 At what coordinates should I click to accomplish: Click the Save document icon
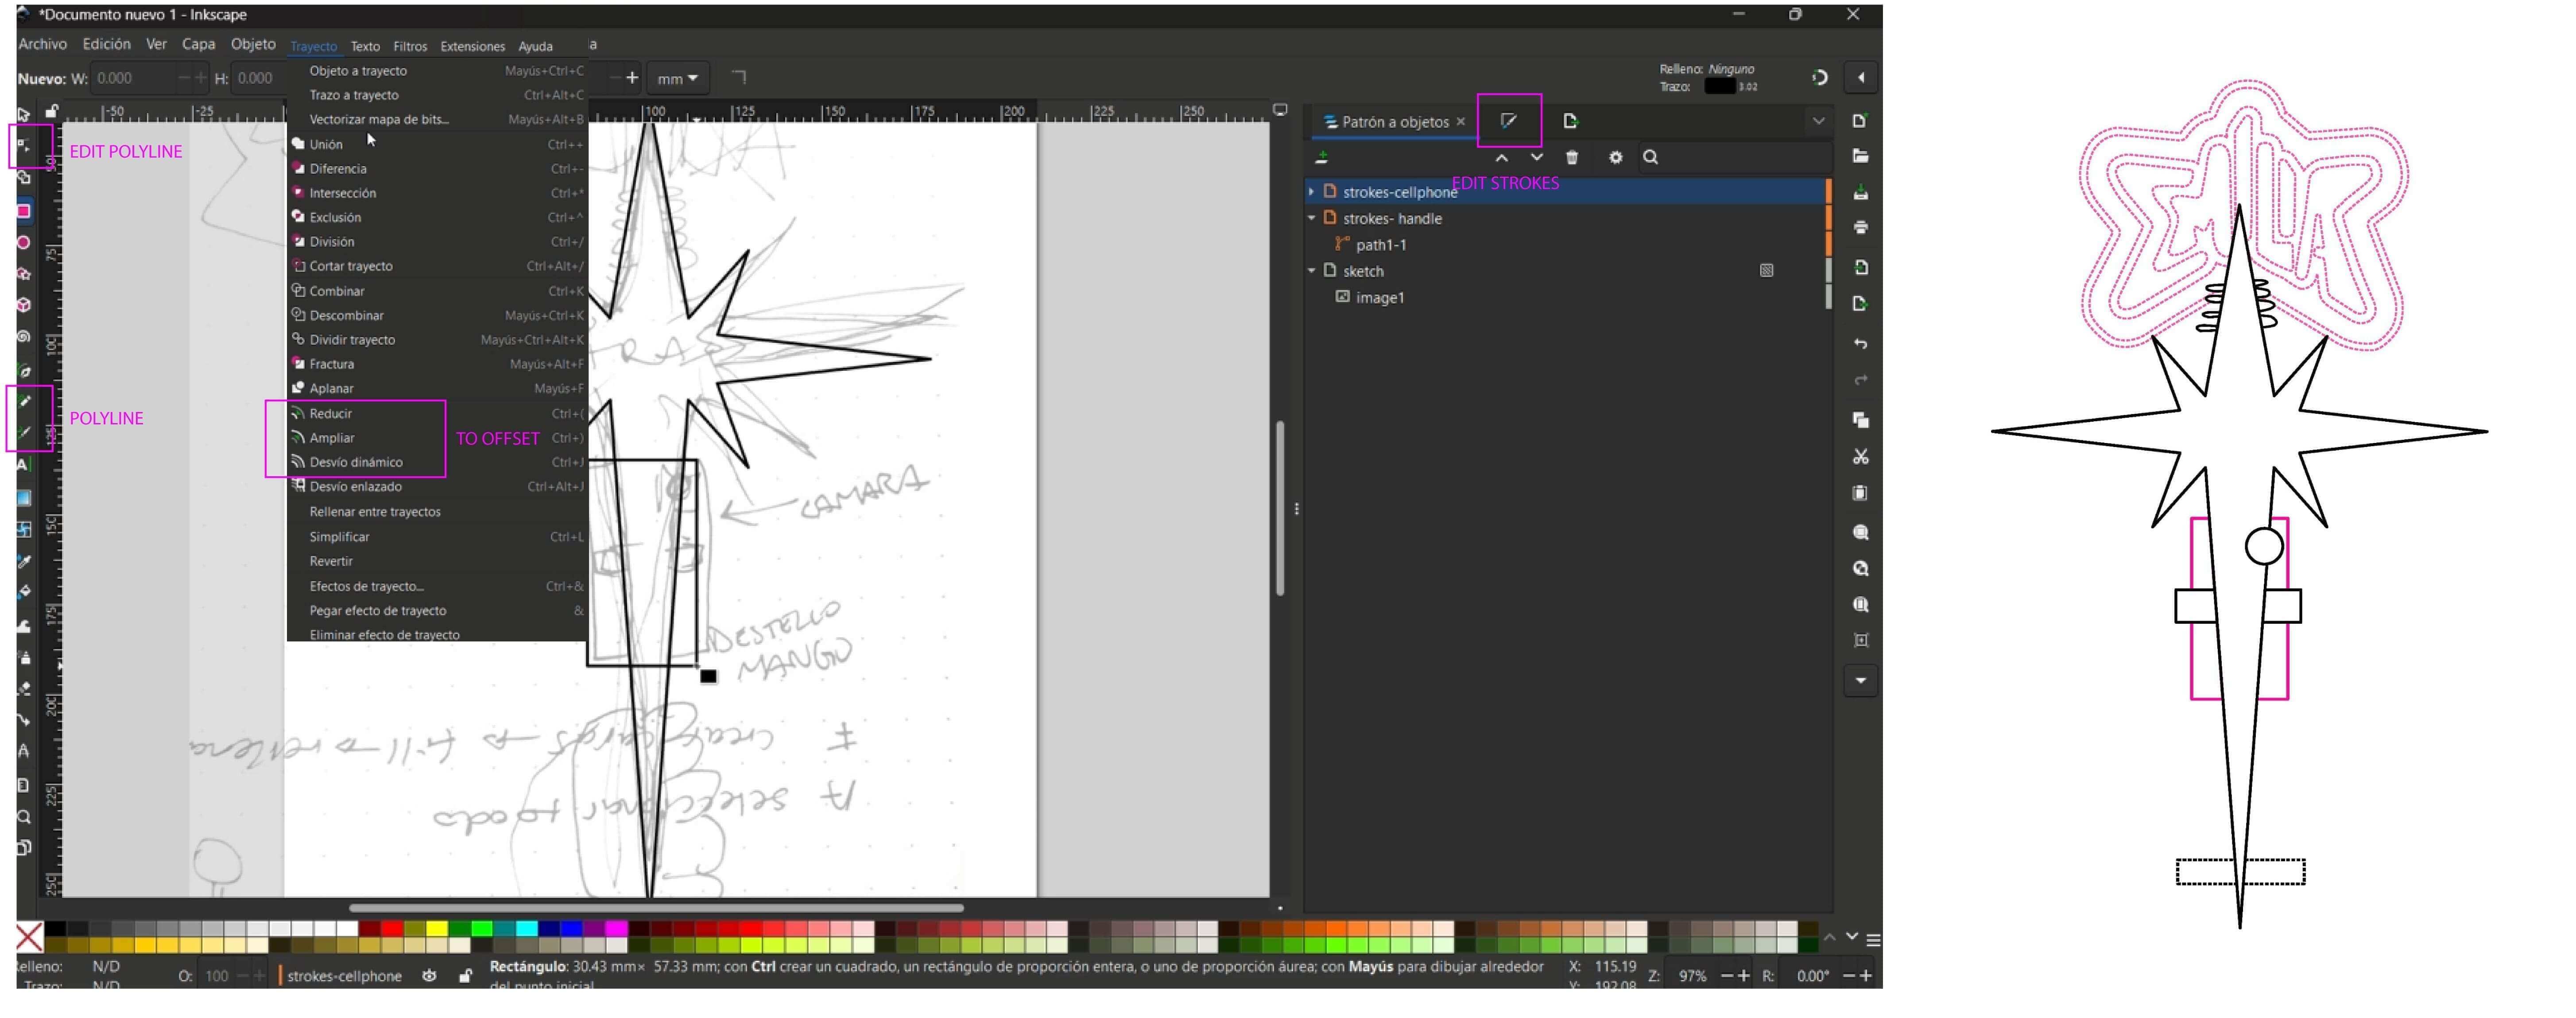(1861, 192)
